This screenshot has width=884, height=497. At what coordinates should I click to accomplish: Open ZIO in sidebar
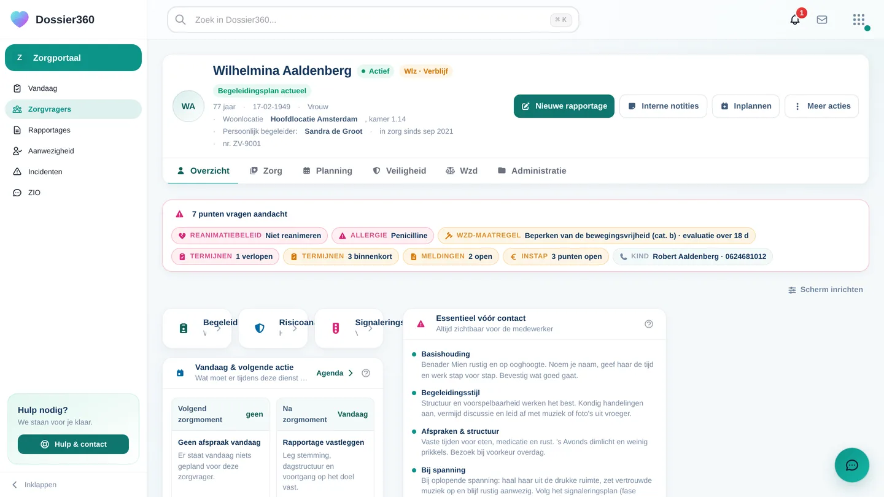73,193
